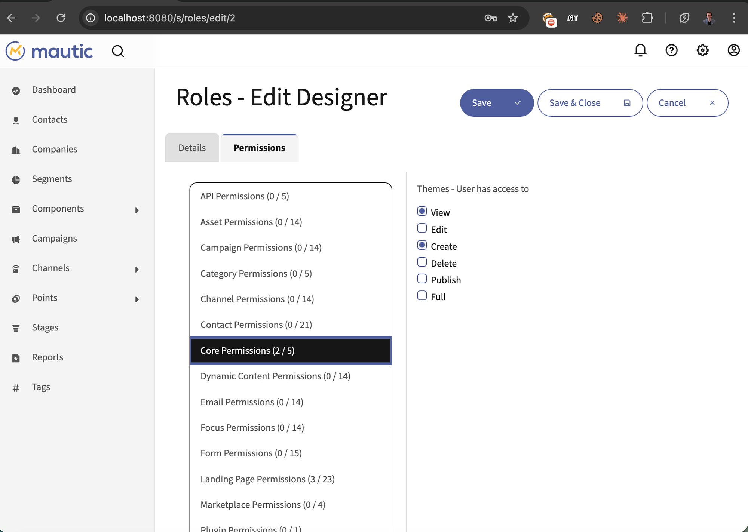Screen dimensions: 748x532
Task: Open the Chrome profile avatar
Action: (x=709, y=18)
